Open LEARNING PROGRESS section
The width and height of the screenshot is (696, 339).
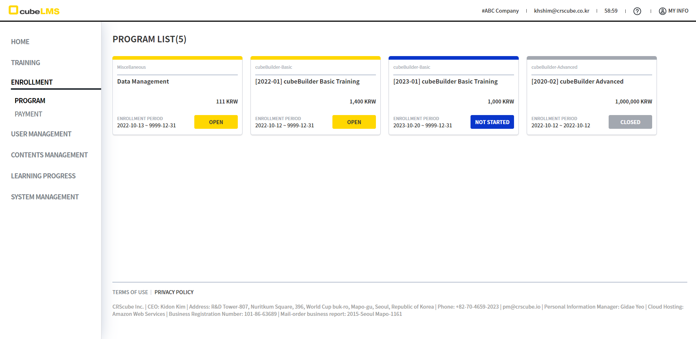pyautogui.click(x=43, y=176)
